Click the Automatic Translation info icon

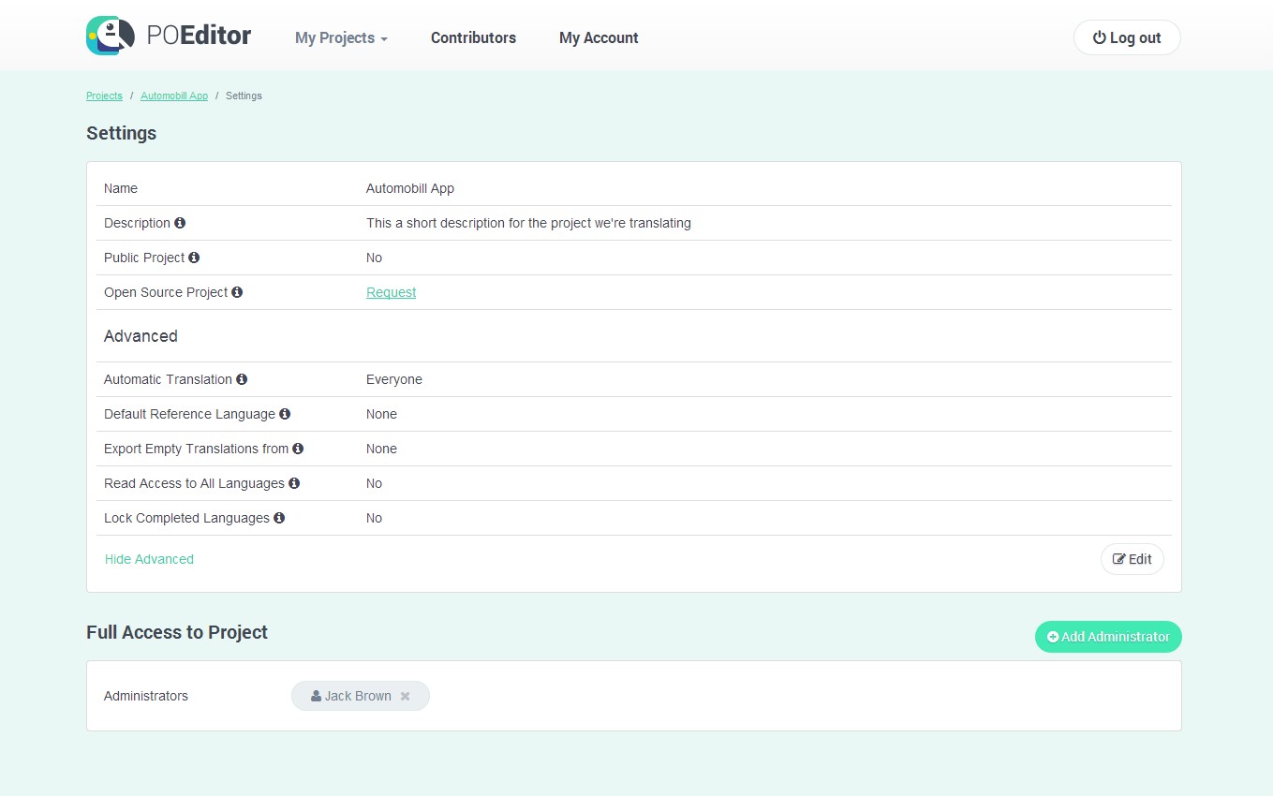(242, 379)
